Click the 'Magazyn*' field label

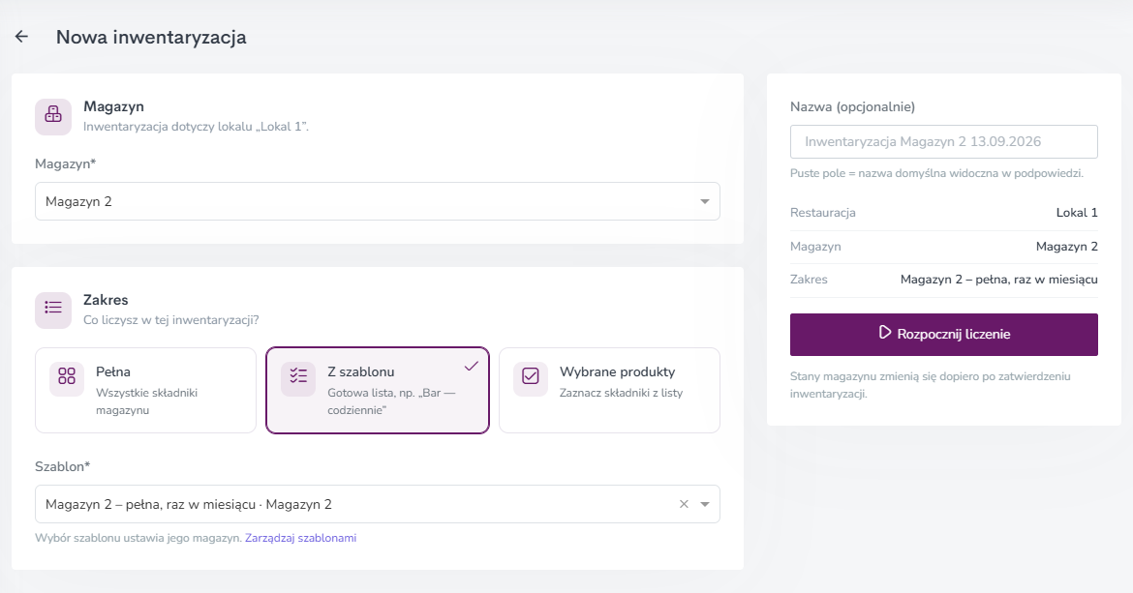tap(66, 163)
